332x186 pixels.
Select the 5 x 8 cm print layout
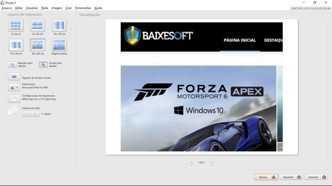(x=16, y=26)
